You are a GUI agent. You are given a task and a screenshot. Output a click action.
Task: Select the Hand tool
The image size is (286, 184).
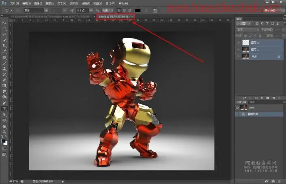(4, 126)
